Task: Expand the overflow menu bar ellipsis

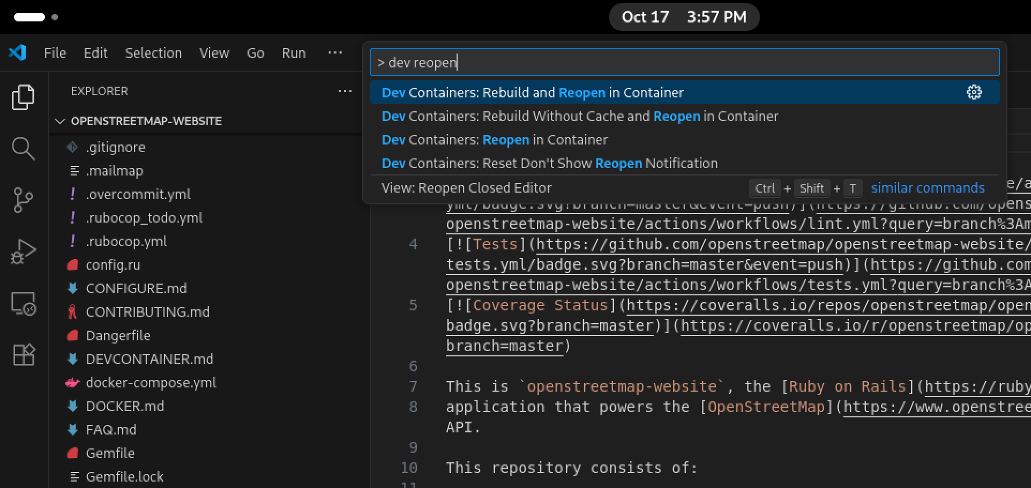Action: 335,53
